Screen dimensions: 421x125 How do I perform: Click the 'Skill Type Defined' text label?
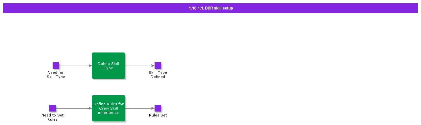coord(158,75)
